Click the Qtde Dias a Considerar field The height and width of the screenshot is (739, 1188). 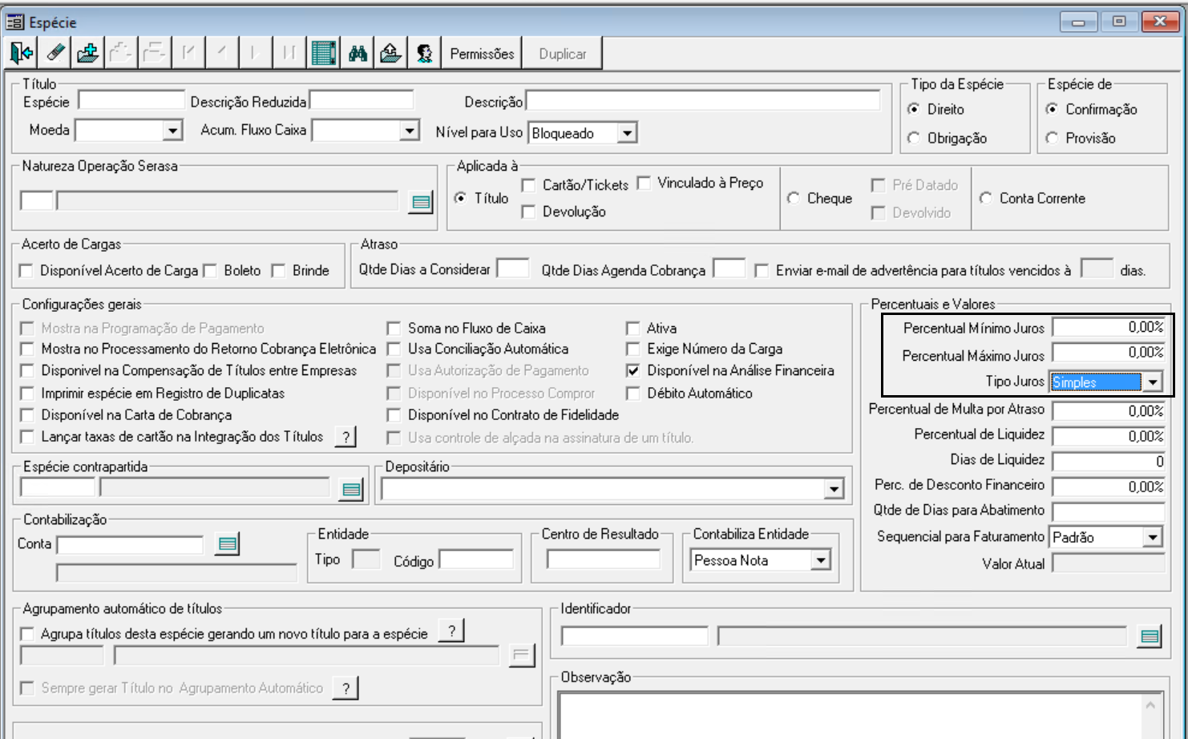point(513,269)
